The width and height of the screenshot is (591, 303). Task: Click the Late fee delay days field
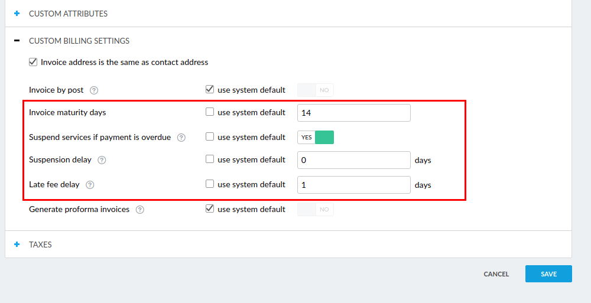[x=353, y=185]
